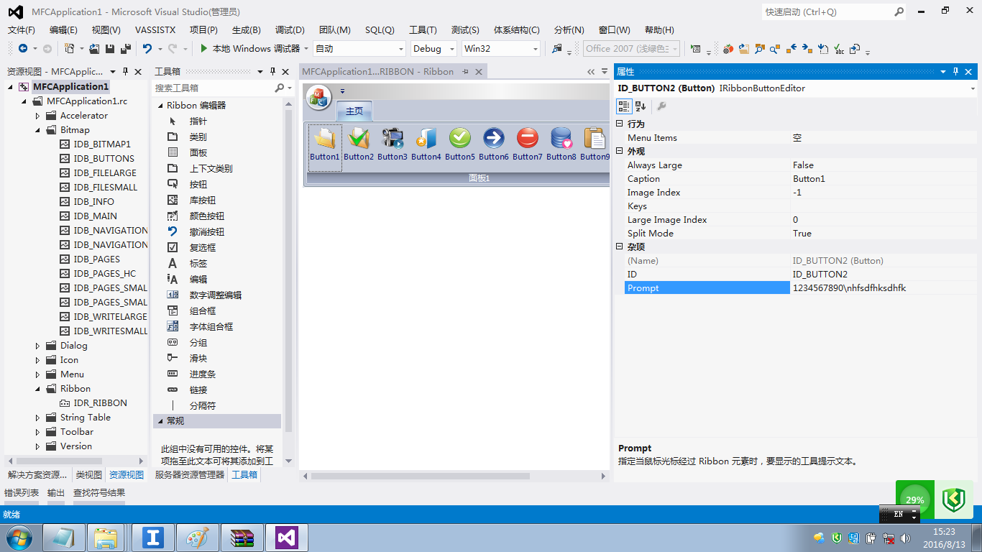Open the 生成(B) menu
The image size is (982, 552).
[246, 29]
